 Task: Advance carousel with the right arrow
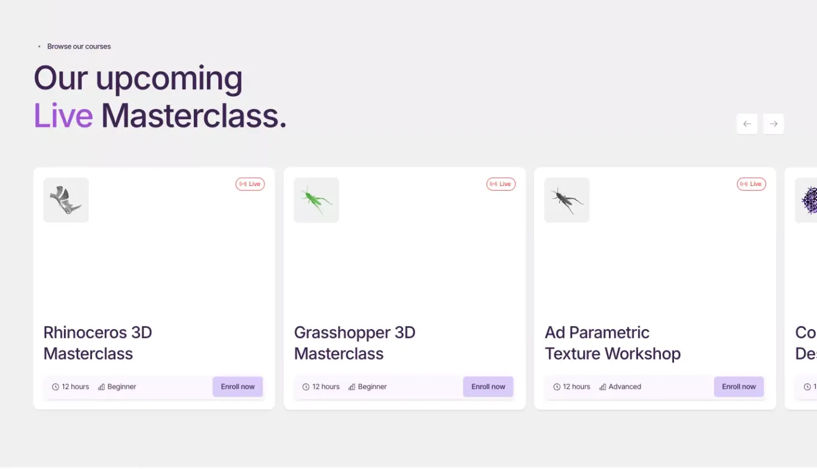(773, 124)
